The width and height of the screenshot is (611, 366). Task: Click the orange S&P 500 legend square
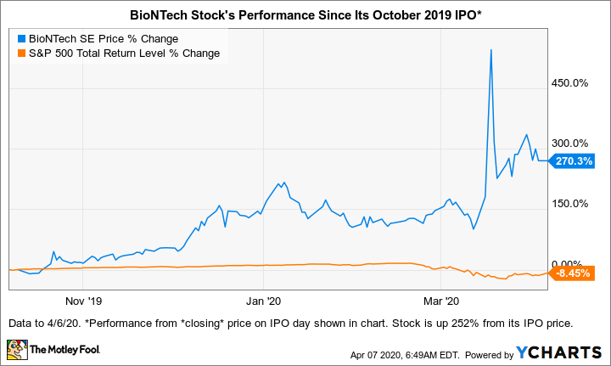click(x=20, y=53)
